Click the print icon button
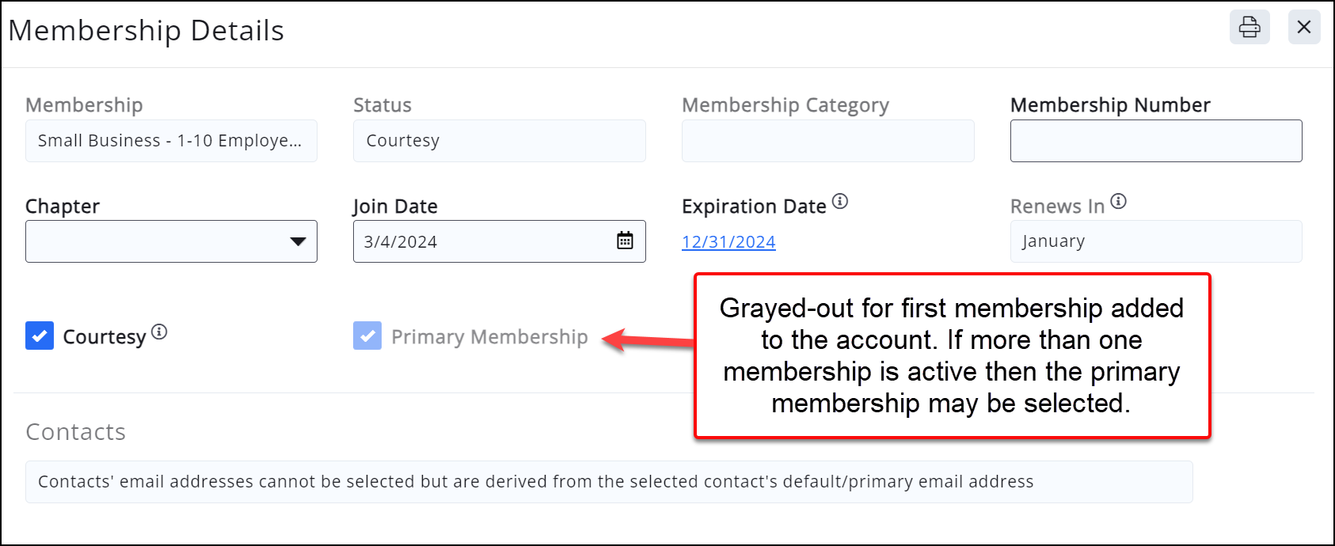Image resolution: width=1335 pixels, height=546 pixels. 1249,27
